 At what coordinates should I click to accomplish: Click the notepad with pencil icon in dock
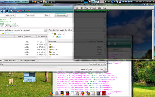pos(93,93)
